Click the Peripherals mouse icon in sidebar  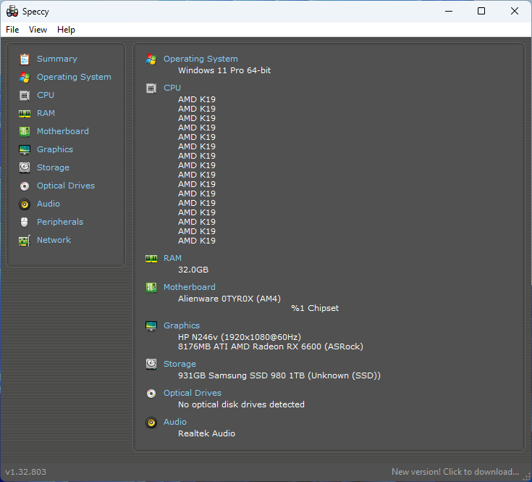point(25,222)
